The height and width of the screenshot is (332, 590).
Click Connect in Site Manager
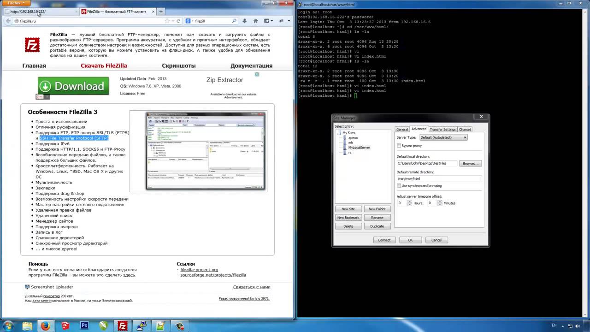[x=384, y=240]
